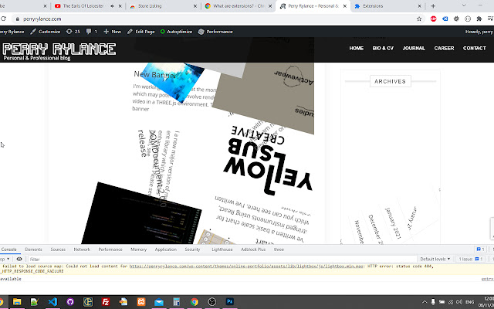Create a live expression via the eye icon

coord(19,260)
